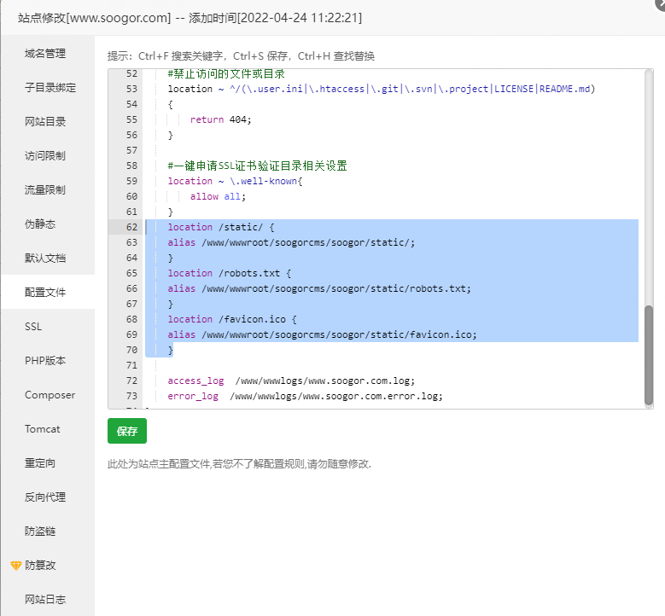Click line number 72 in gutter
Screen dimensions: 665x616
[131, 381]
